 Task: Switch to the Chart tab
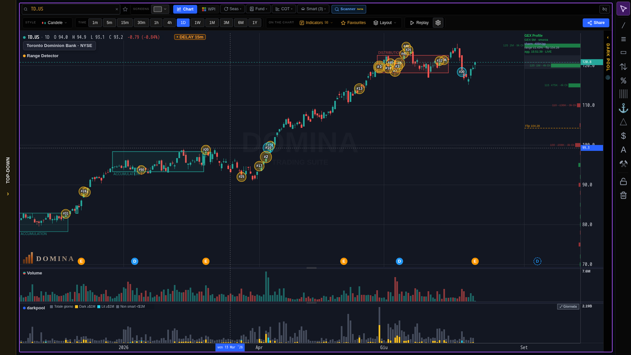[185, 9]
